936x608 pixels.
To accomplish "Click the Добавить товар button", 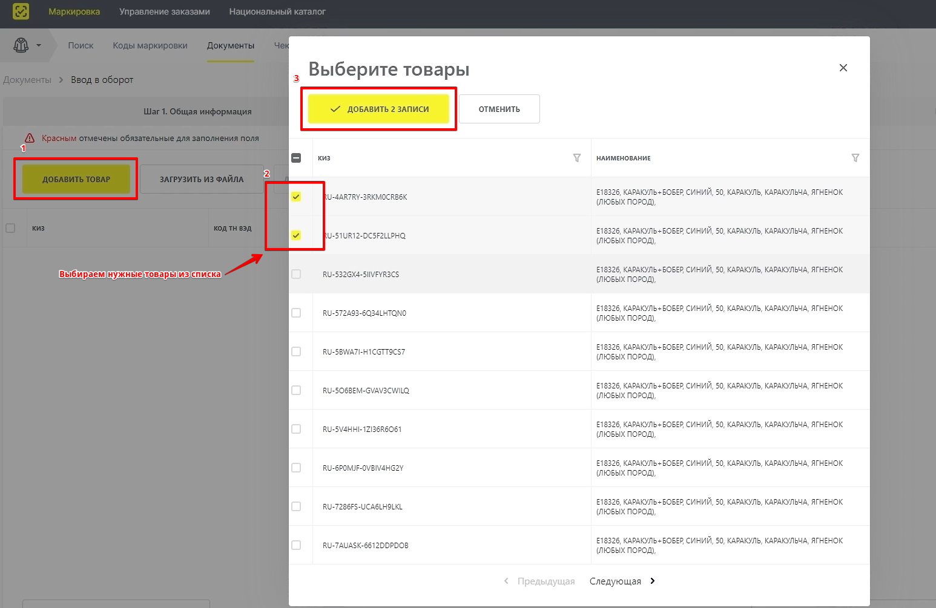I will point(76,179).
